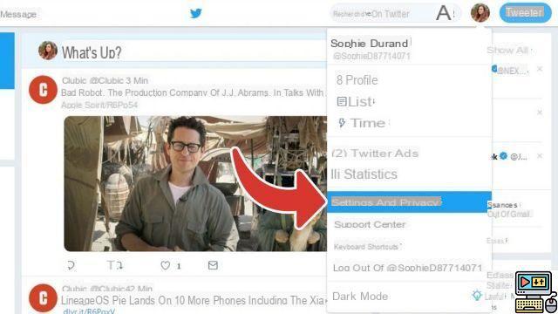
Task: Reply to the Bad Robot tweet
Action: 71,265
